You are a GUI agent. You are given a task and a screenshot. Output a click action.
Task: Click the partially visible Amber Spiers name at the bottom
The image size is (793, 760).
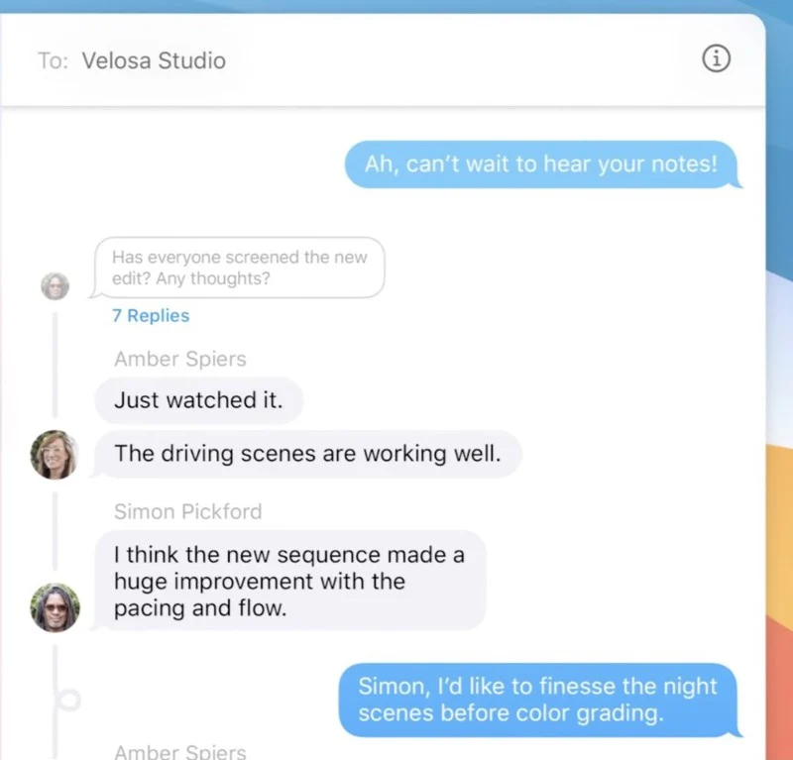pos(180,751)
